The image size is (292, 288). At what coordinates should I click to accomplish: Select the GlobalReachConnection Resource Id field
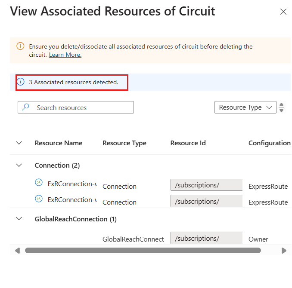coord(206,239)
